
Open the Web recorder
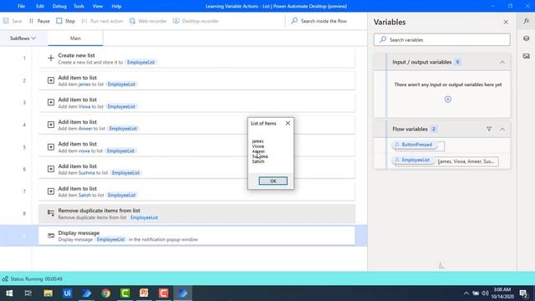(148, 21)
